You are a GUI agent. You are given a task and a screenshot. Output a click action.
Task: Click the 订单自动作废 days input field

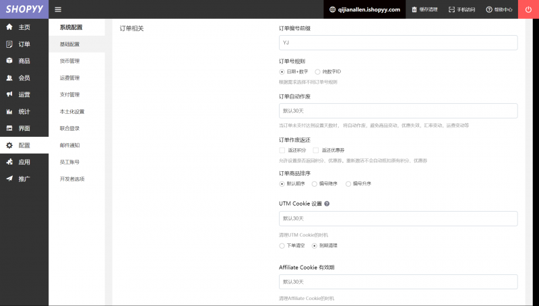tap(398, 111)
